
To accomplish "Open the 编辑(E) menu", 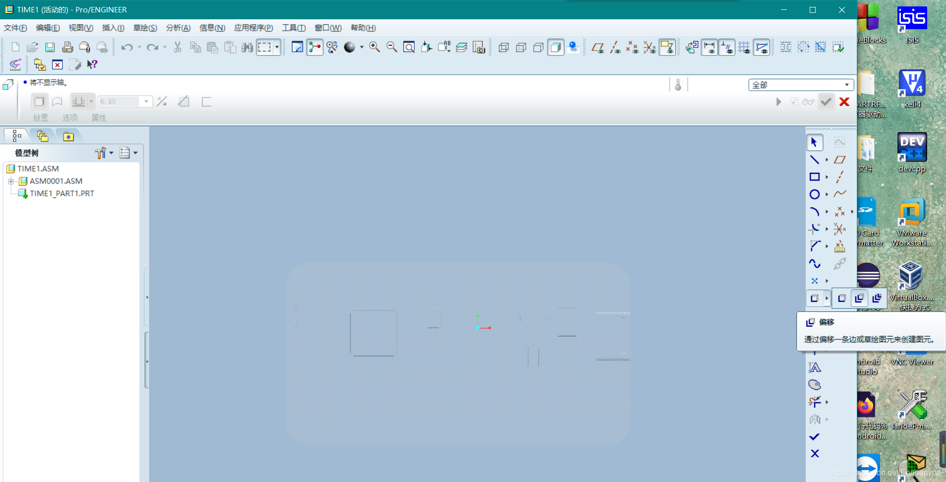I will (x=48, y=28).
